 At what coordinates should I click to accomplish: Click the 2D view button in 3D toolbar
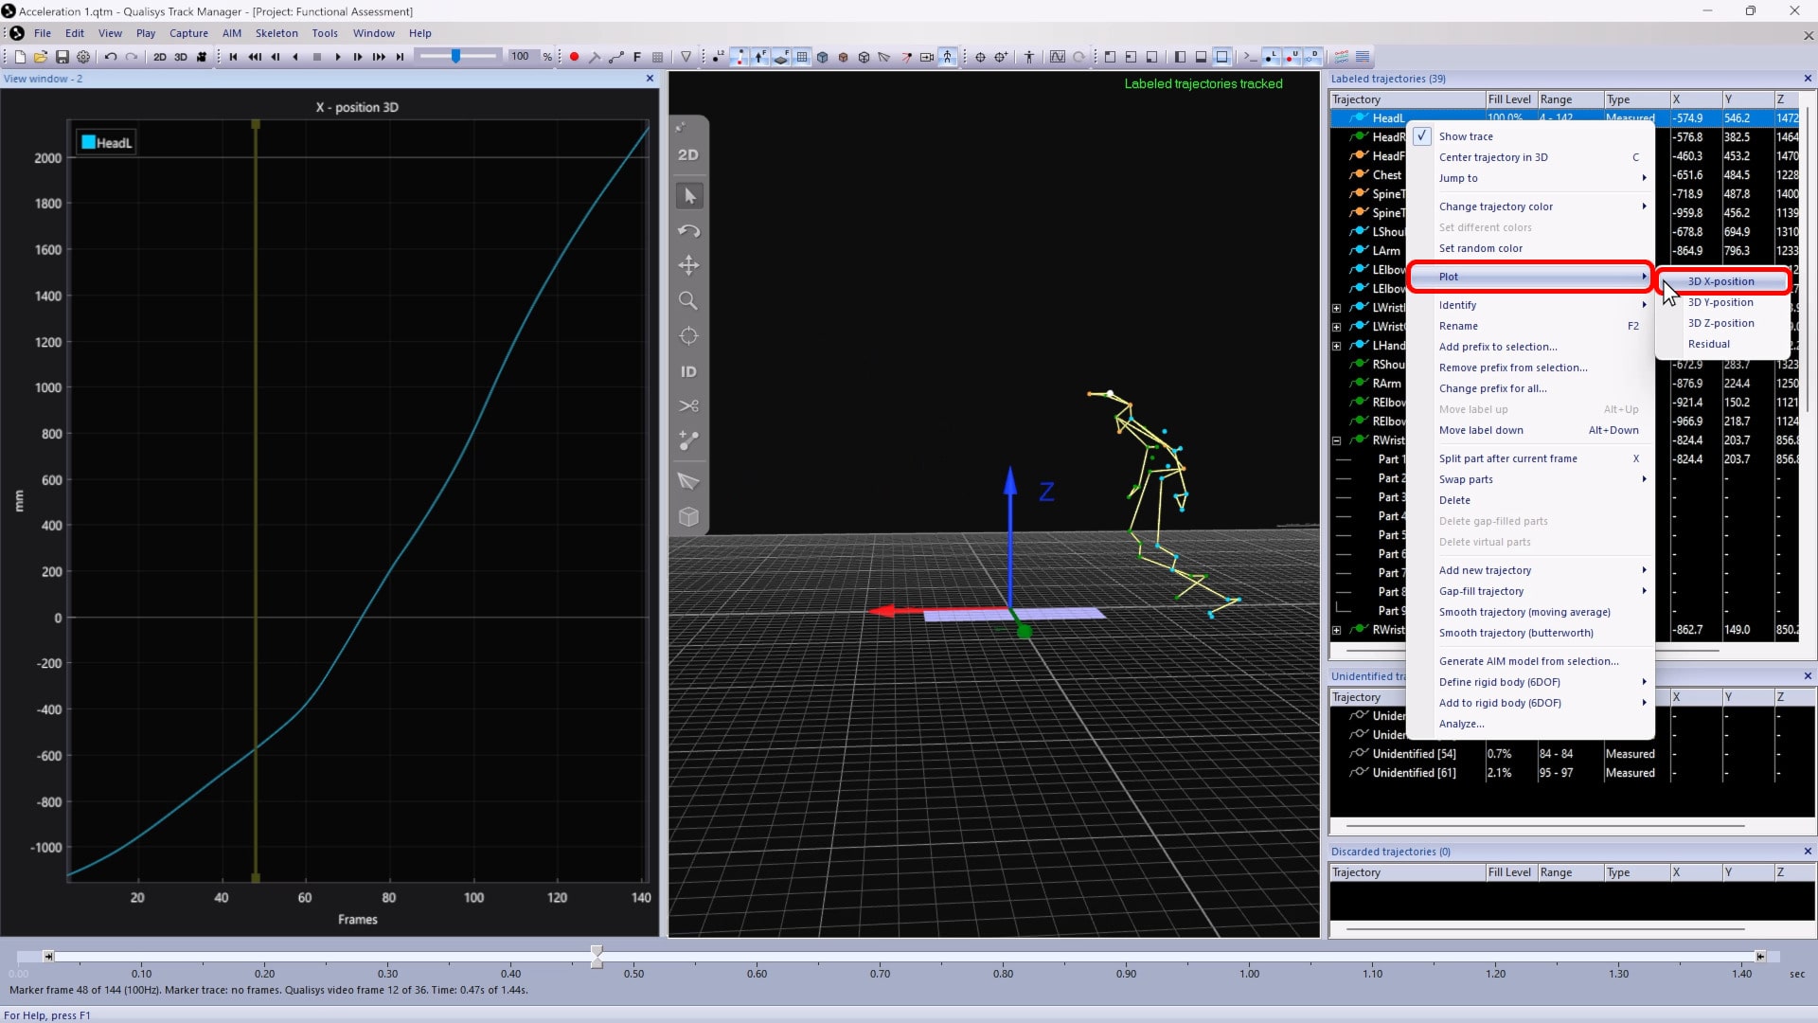pos(688,154)
